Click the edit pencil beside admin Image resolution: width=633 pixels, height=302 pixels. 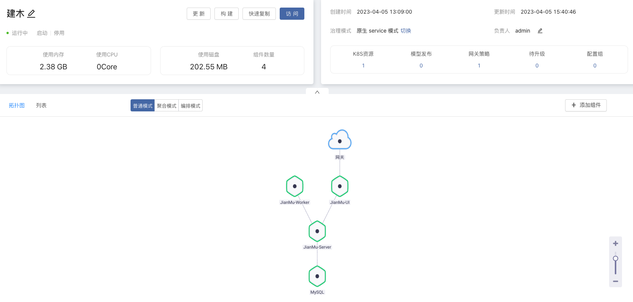pos(540,31)
